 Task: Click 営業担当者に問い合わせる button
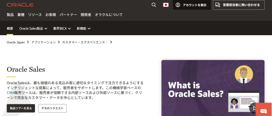pos(239,5)
